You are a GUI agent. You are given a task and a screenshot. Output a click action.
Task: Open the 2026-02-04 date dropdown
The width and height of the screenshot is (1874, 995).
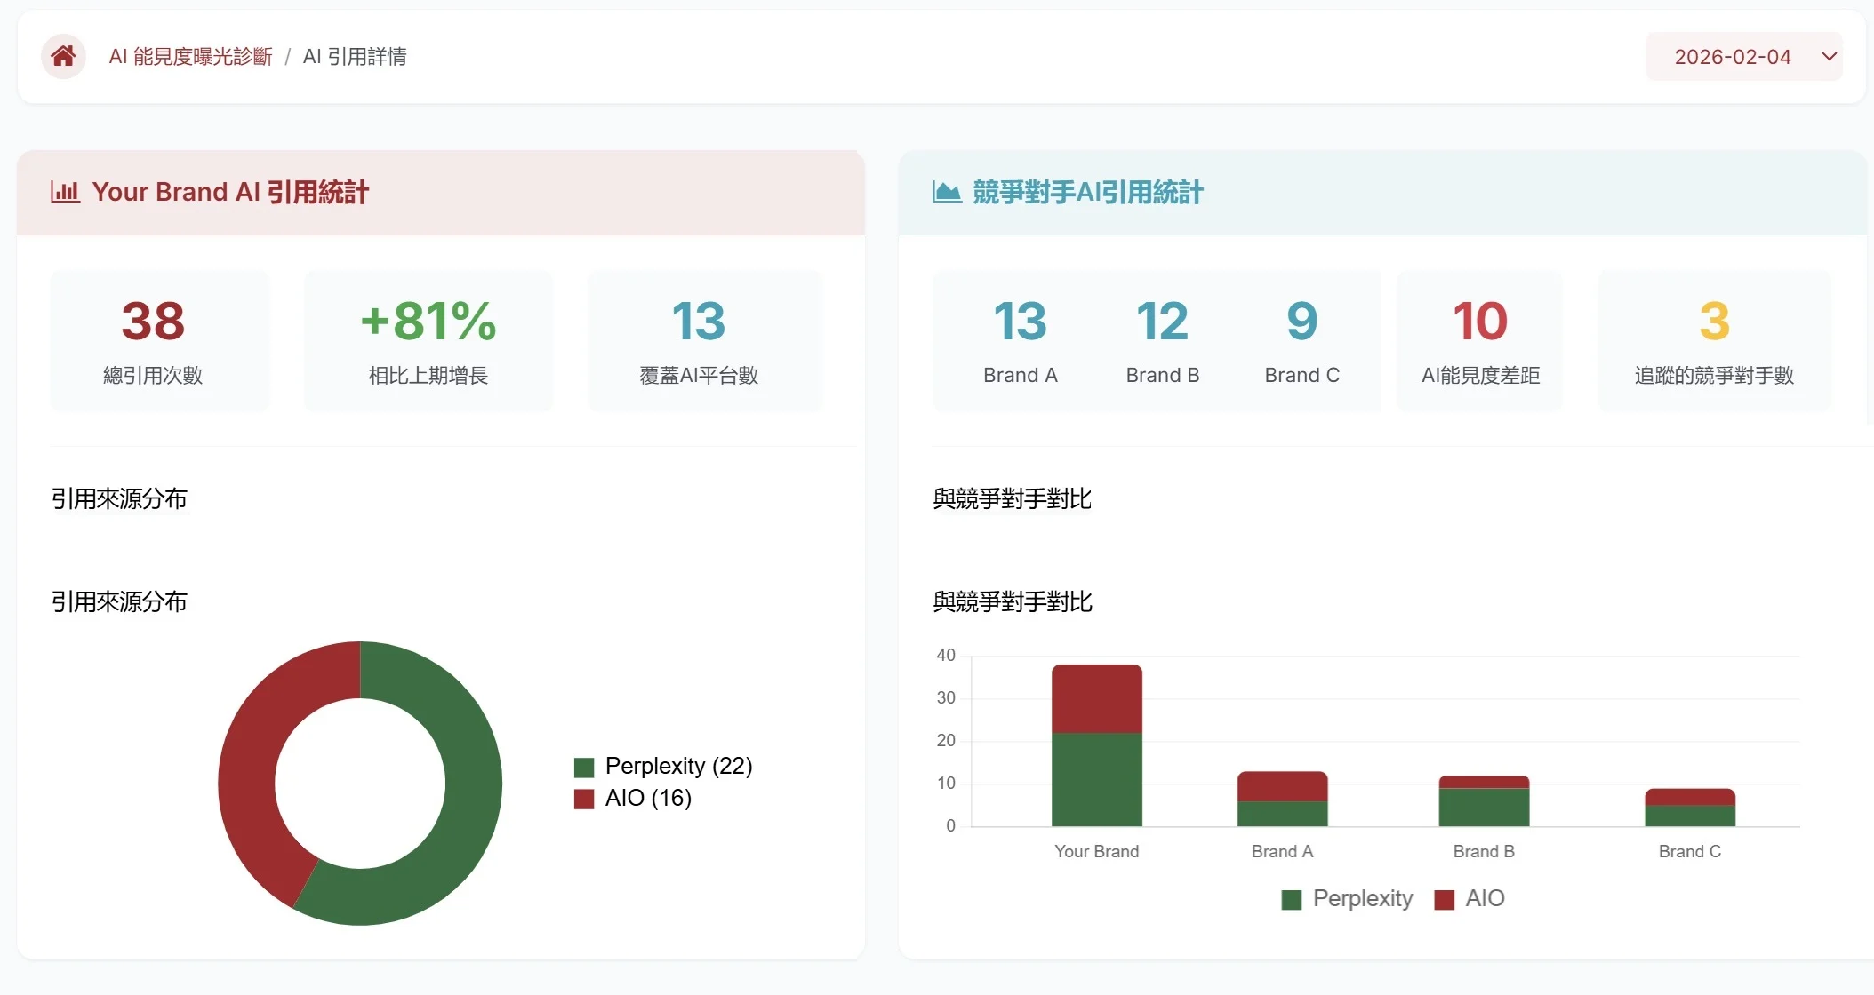(1732, 57)
